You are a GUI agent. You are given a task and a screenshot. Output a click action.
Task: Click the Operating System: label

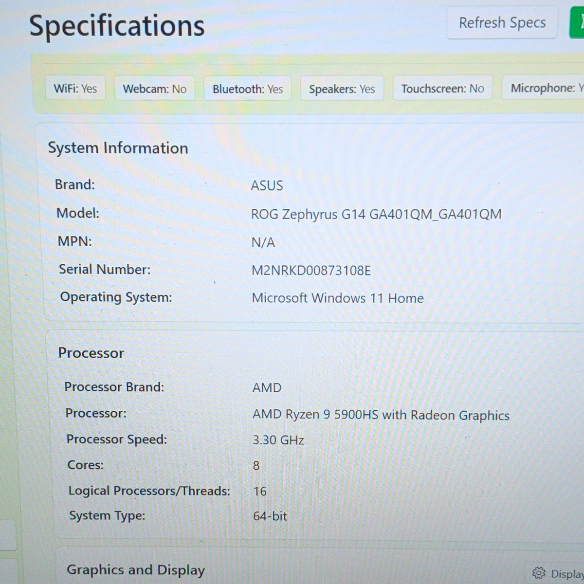pyautogui.click(x=116, y=297)
